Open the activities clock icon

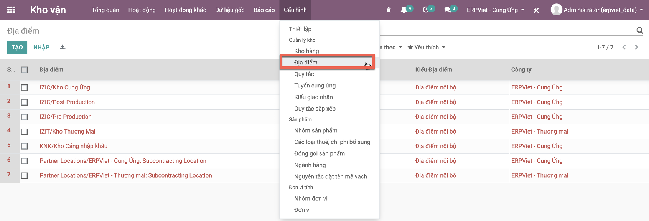(425, 10)
